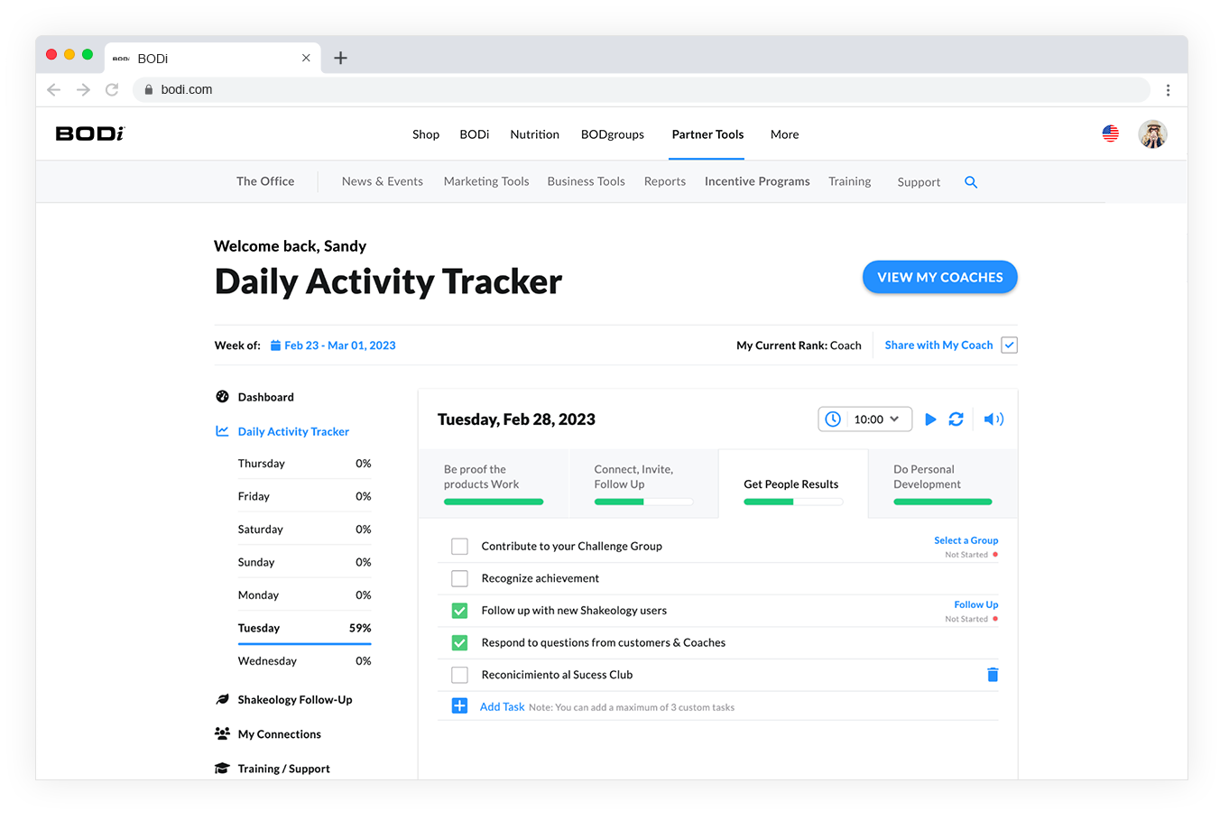Select Thursday in the day list
This screenshot has height=820, width=1229.
305,464
